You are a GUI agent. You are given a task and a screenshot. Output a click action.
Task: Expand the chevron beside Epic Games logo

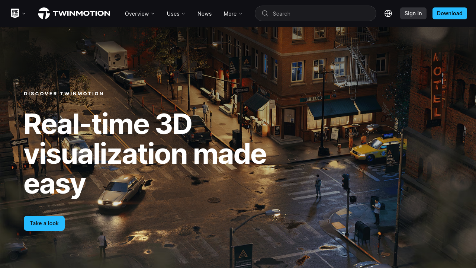[x=24, y=14]
